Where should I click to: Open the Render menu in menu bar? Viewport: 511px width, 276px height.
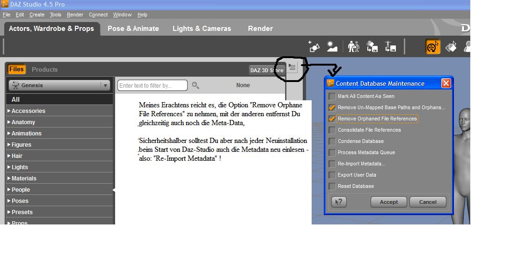point(75,15)
